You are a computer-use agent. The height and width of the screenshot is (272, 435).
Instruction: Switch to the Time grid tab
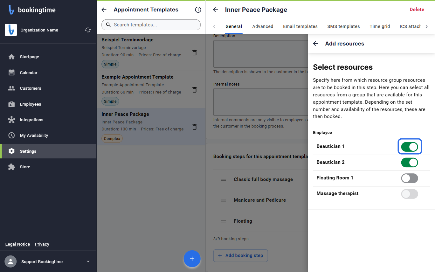380,26
